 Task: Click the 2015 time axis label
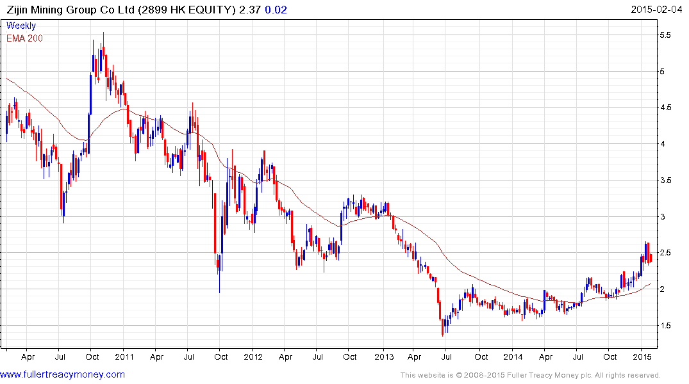click(x=642, y=356)
